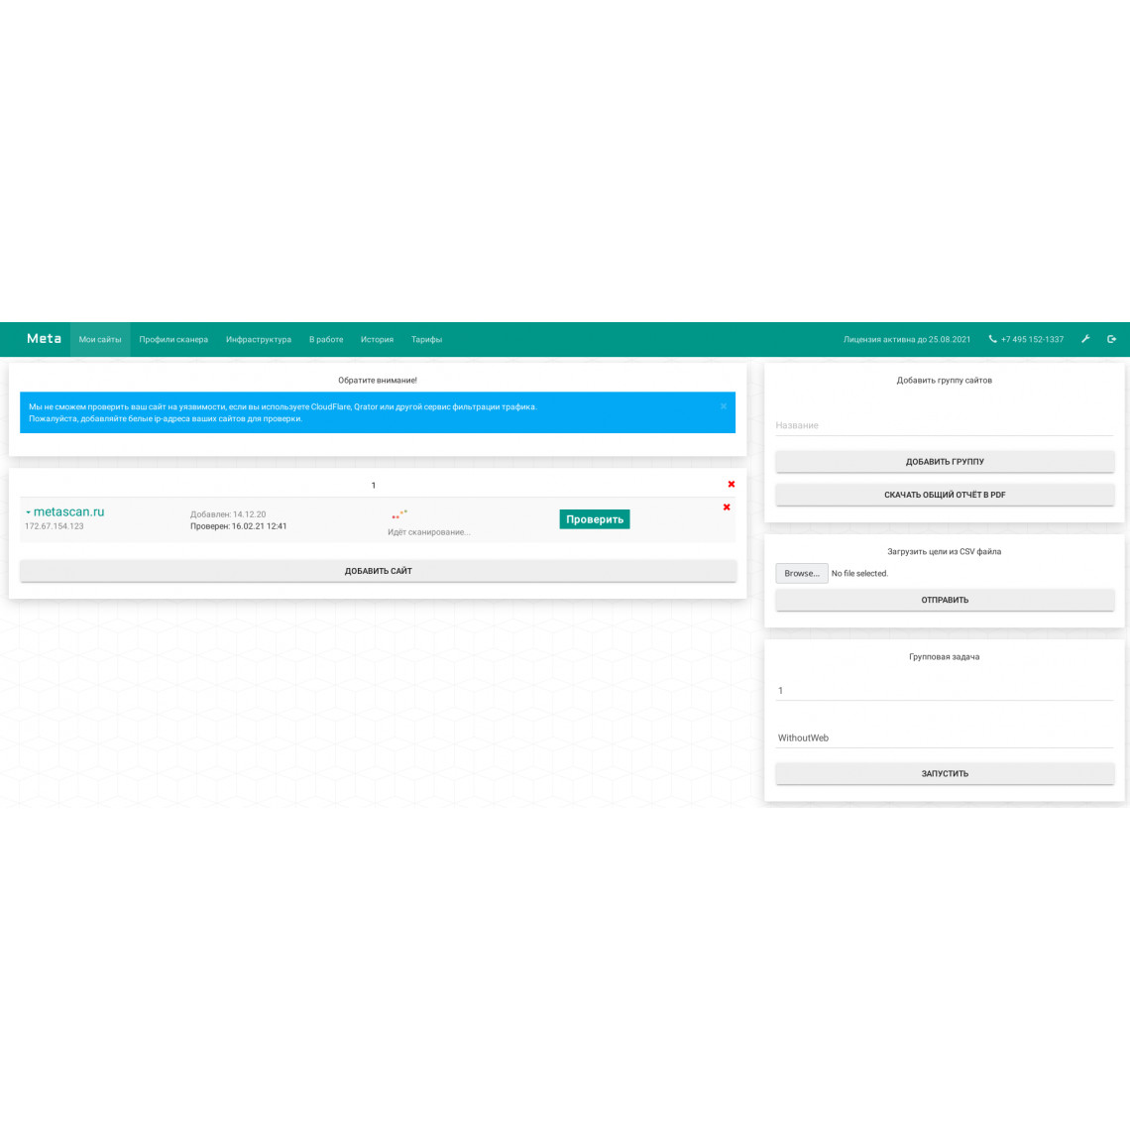Image resolution: width=1130 pixels, height=1130 pixels.
Task: Click IP address 172.67.154.123
Action: coord(55,526)
